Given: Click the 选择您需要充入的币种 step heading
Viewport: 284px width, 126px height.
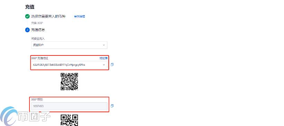Looking at the screenshot, I should coord(48,17).
